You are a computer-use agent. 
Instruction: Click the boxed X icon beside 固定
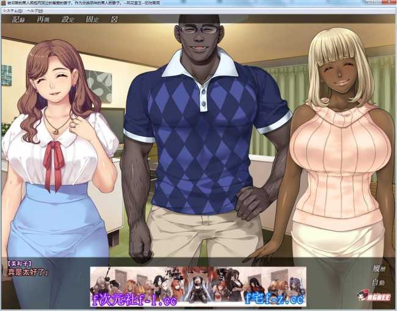(x=114, y=20)
